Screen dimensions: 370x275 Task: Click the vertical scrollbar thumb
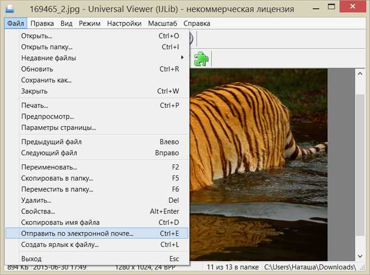click(x=360, y=164)
